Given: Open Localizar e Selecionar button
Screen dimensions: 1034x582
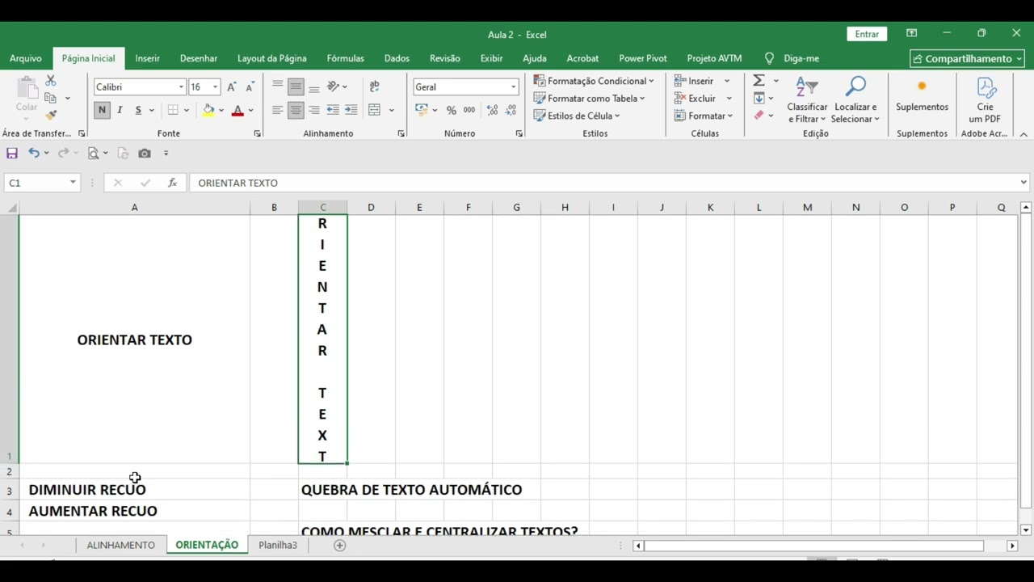Looking at the screenshot, I should pos(855,100).
